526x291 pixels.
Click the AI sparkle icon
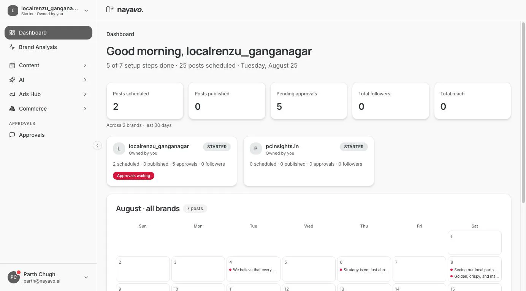(x=12, y=80)
